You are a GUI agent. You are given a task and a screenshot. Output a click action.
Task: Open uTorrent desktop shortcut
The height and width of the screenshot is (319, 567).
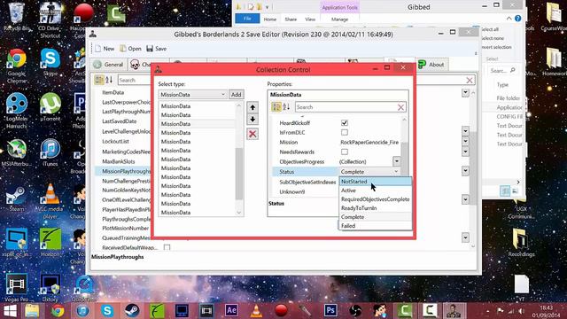pyautogui.click(x=50, y=107)
